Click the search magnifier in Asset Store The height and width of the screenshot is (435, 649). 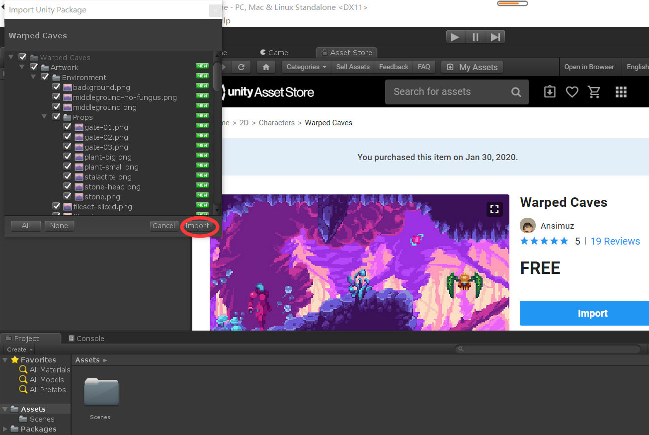point(516,92)
